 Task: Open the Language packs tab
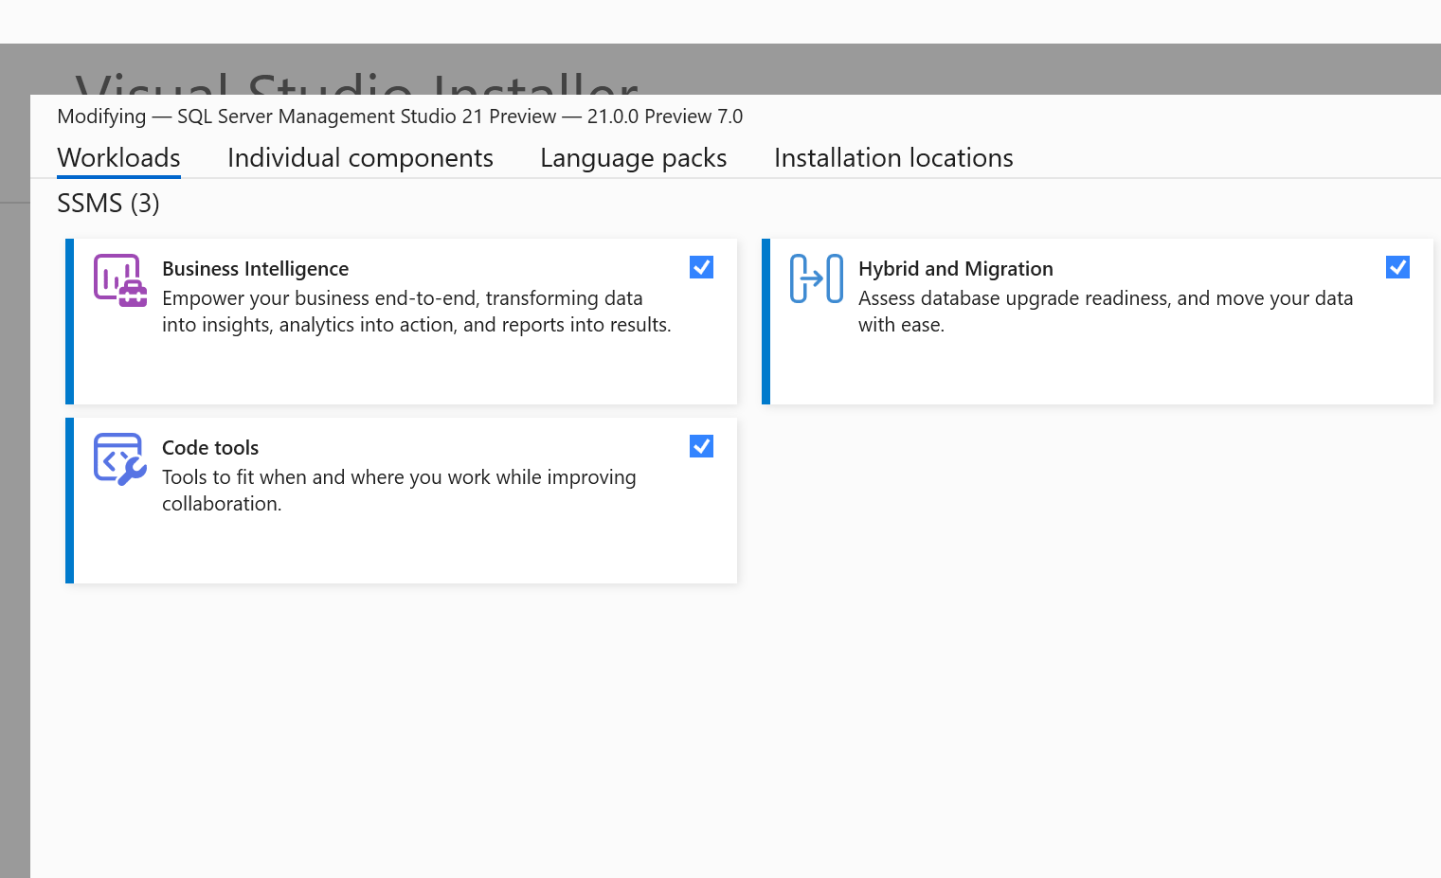point(633,157)
